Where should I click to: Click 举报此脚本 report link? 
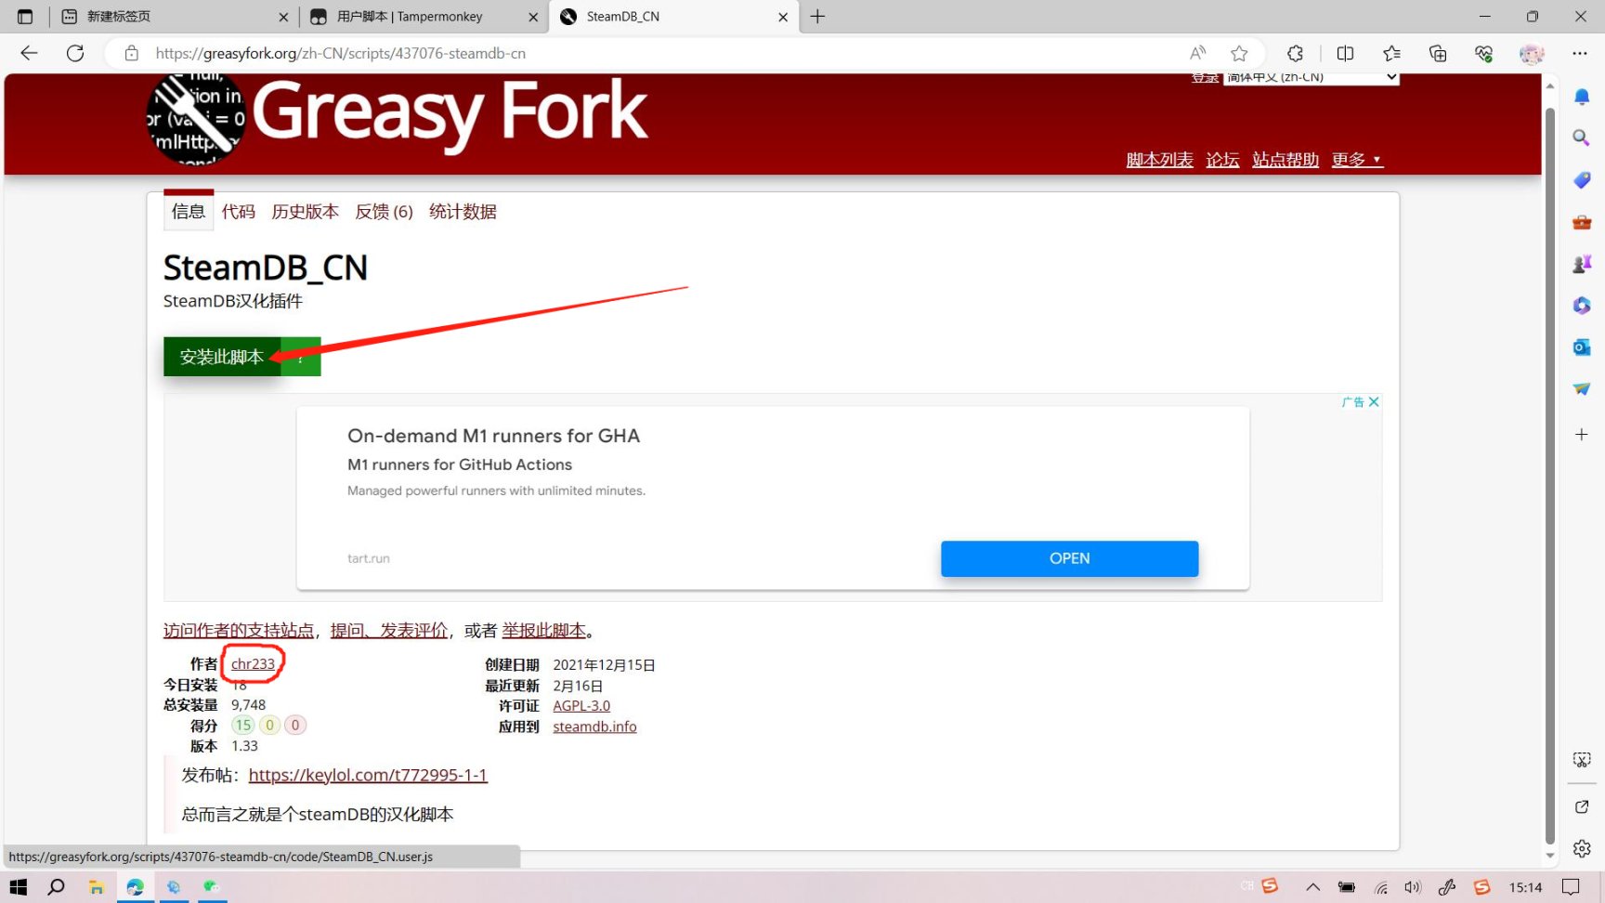click(x=544, y=631)
